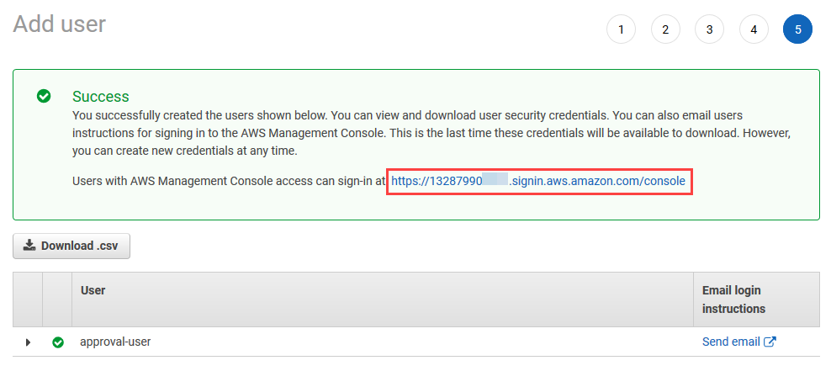Click the green status check beside approval-user
Screen dimensions: 831x371
pos(58,342)
